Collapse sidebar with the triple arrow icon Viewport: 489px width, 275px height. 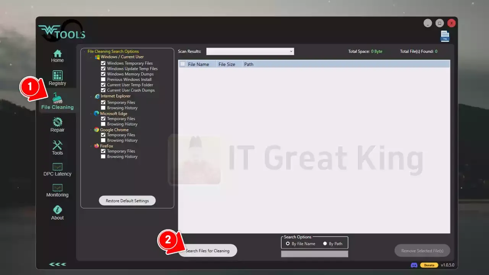click(x=57, y=264)
